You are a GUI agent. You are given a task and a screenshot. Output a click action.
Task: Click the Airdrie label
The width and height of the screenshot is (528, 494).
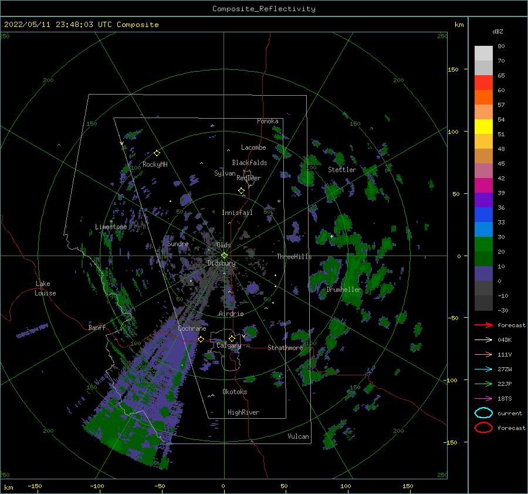click(231, 314)
